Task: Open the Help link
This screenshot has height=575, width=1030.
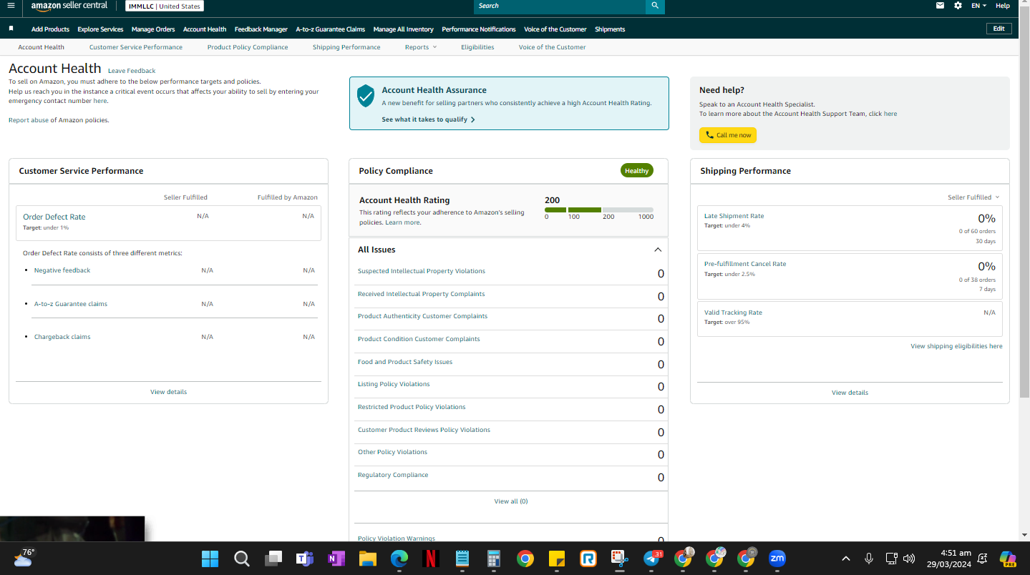Action: [1003, 6]
